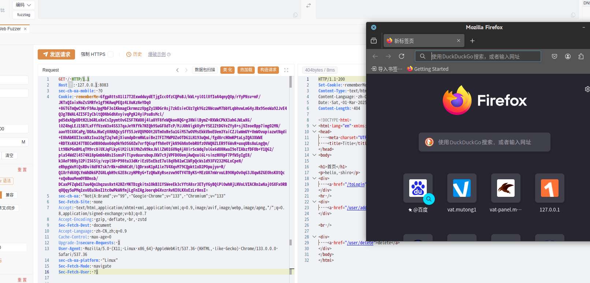Click the swap arrows icon at top

309,5
